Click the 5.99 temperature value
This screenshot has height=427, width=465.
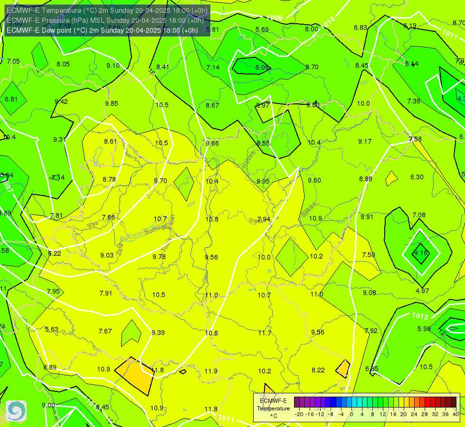pyautogui.click(x=424, y=329)
